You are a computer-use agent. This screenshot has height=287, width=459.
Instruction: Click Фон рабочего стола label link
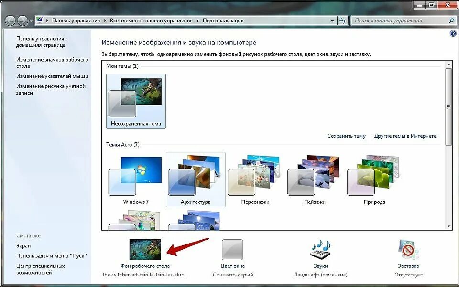coord(145,266)
